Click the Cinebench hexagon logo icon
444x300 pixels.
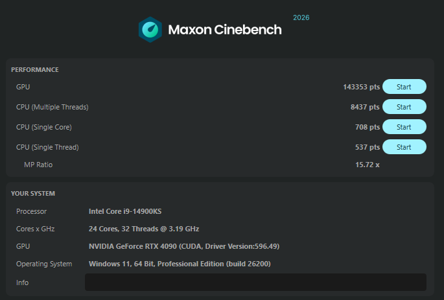[150, 29]
